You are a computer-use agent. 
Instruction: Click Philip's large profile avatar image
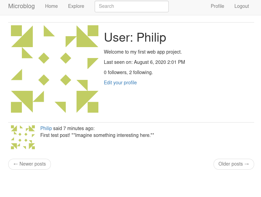point(55,69)
